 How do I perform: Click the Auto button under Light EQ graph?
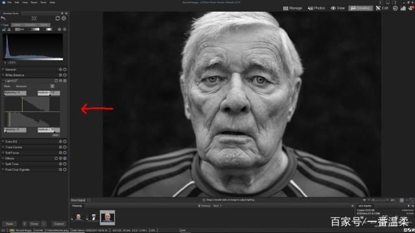tap(55, 135)
